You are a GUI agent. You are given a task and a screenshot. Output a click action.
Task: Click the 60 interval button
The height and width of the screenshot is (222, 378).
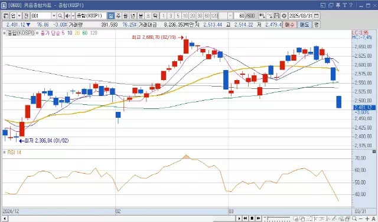point(207,16)
